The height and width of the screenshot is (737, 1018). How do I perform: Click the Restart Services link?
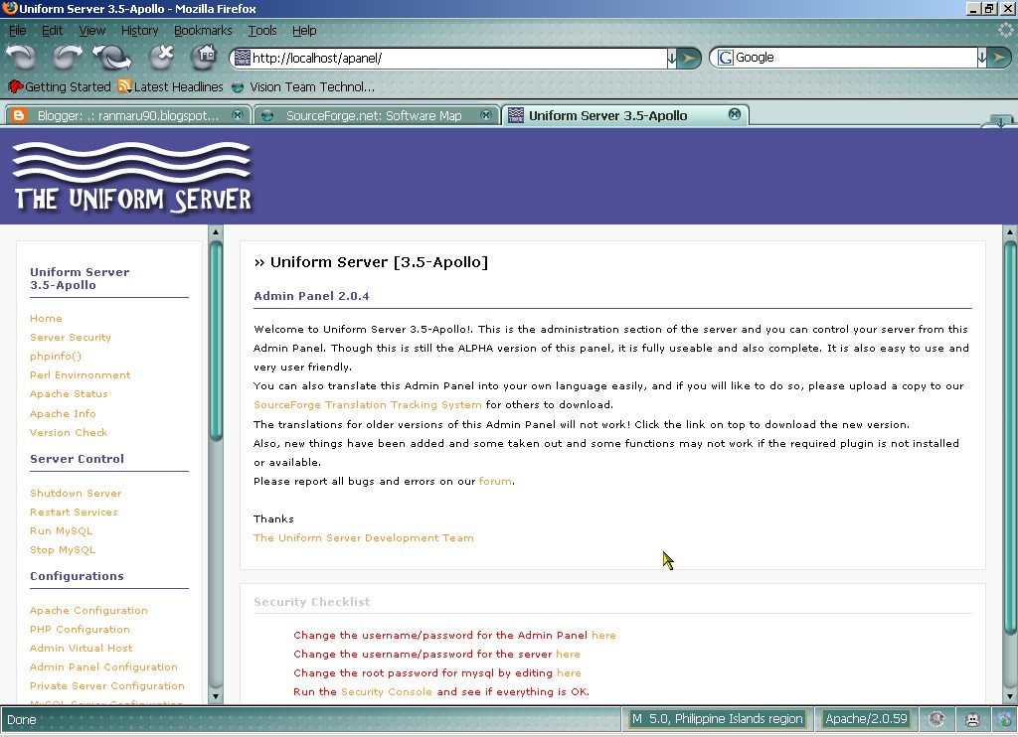[74, 512]
